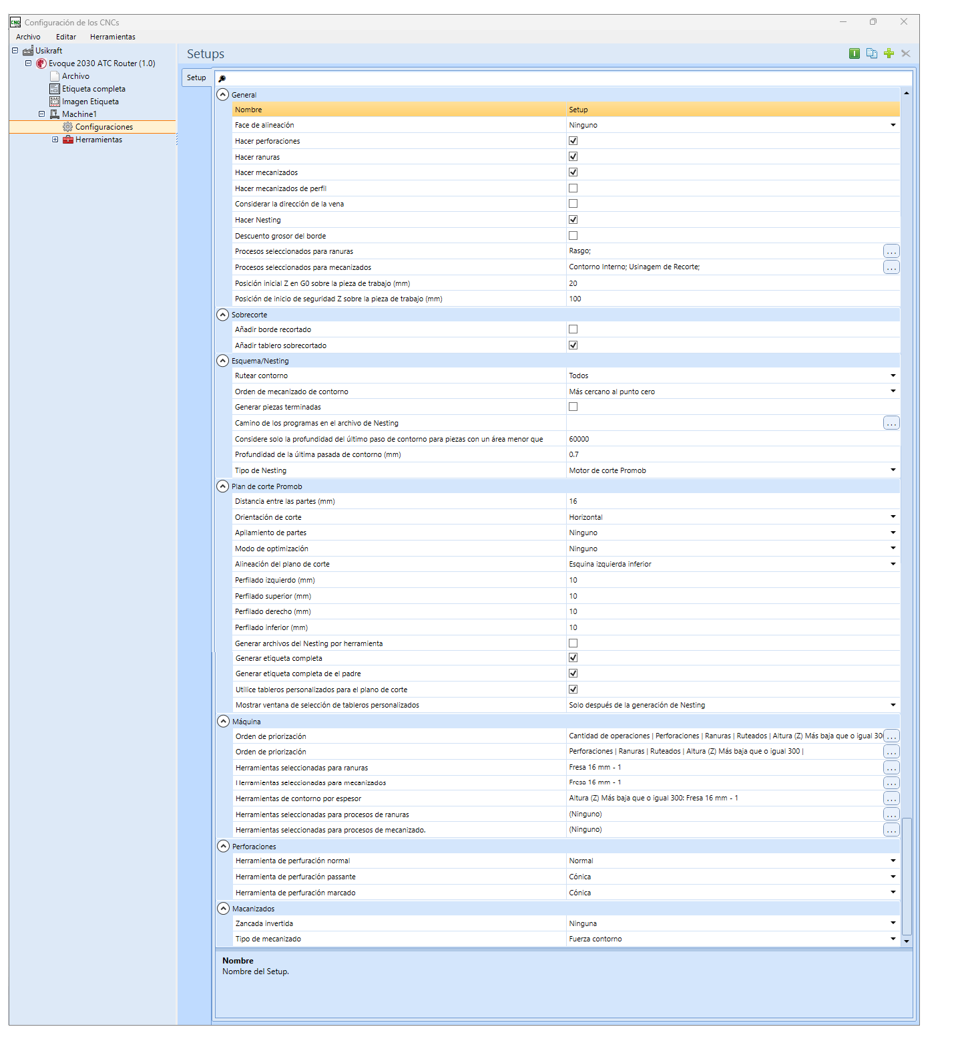Select Configuraciones in the tree
Screen dimensions: 958x1047
[104, 127]
